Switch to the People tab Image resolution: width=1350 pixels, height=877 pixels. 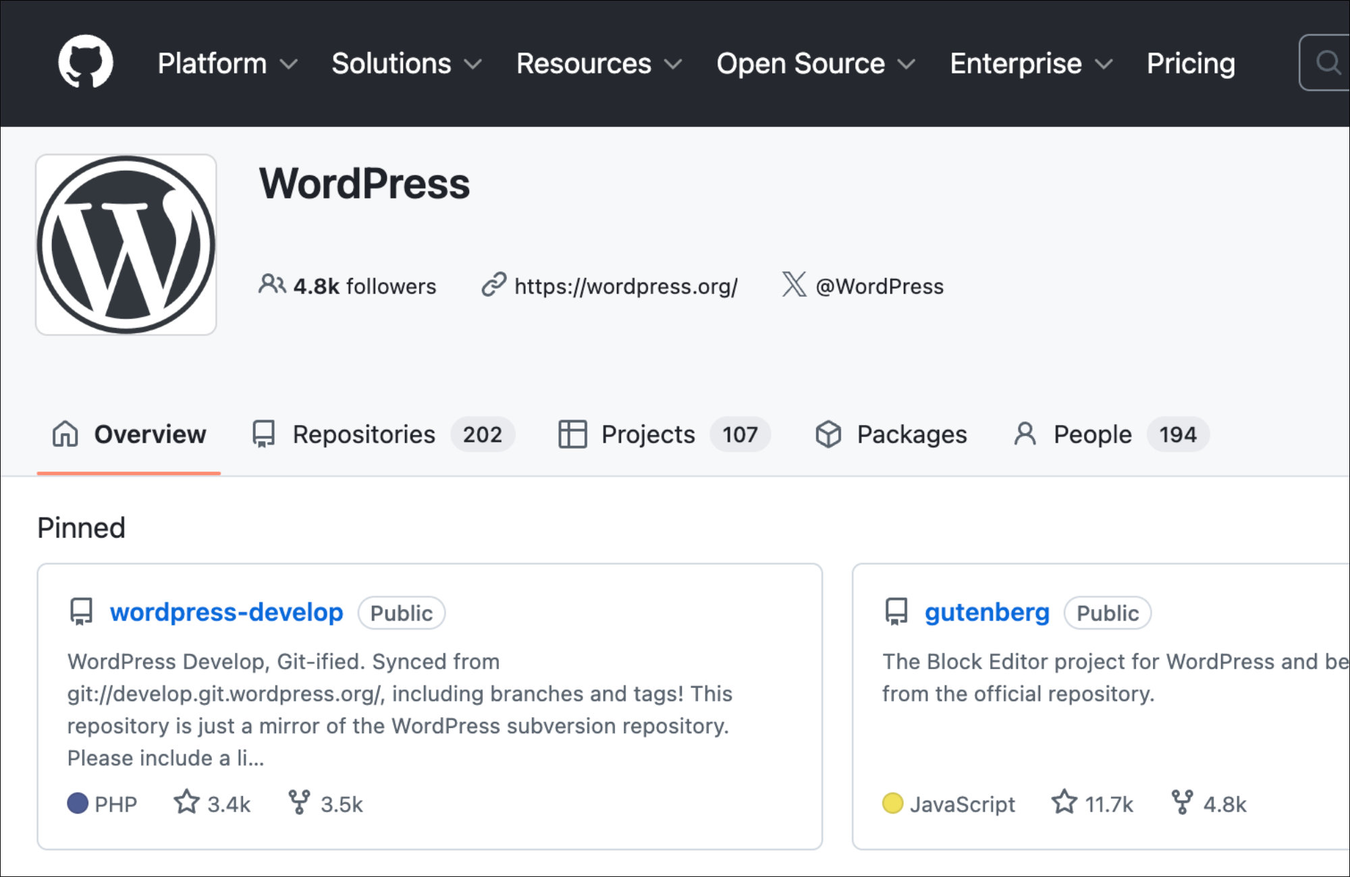[x=1111, y=434]
